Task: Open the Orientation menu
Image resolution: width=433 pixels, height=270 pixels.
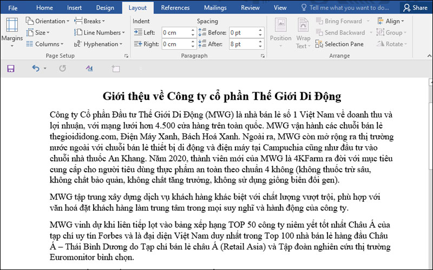Action: click(x=47, y=21)
